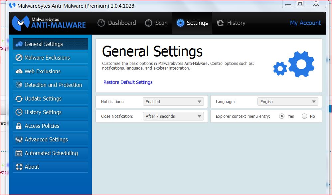
Task: Open Malware Exclusions settings page
Action: coord(50,58)
